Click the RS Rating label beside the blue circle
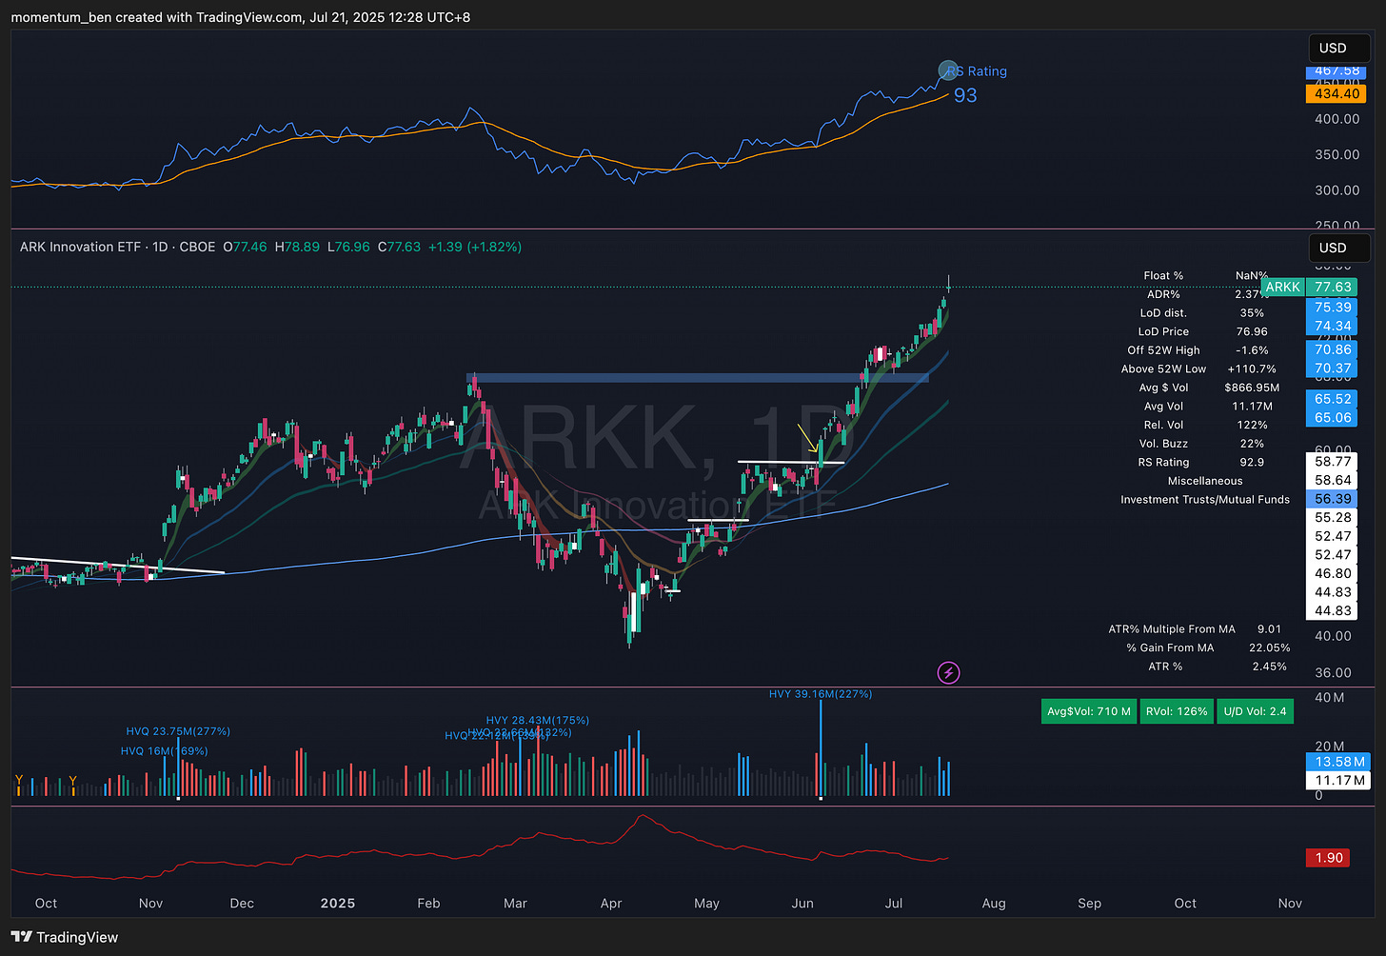The width and height of the screenshot is (1386, 956). 977,71
